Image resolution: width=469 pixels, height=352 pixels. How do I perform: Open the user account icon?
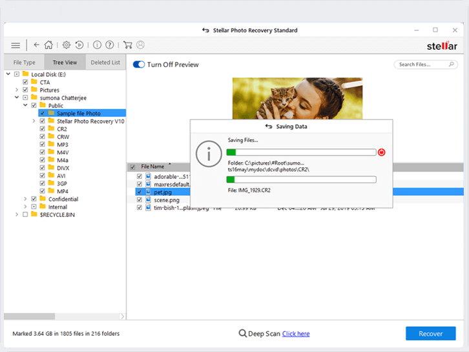[x=140, y=45]
